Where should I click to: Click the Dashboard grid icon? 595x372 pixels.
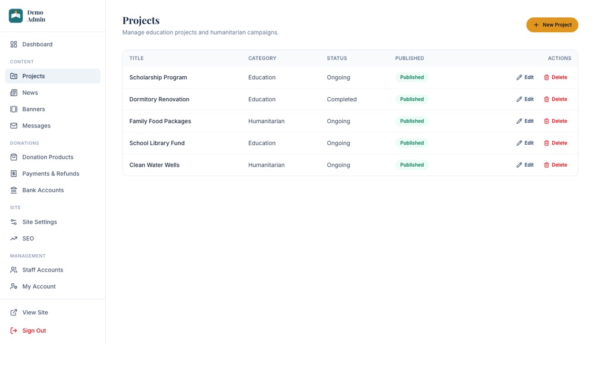click(14, 45)
